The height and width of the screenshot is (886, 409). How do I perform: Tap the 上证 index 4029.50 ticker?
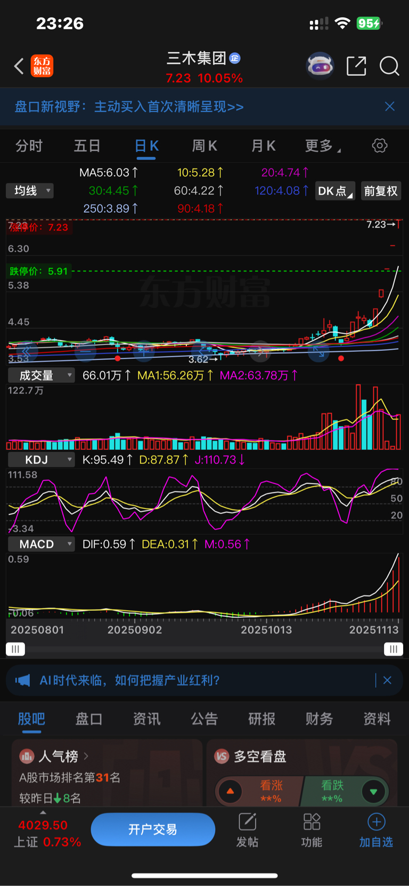point(47,834)
